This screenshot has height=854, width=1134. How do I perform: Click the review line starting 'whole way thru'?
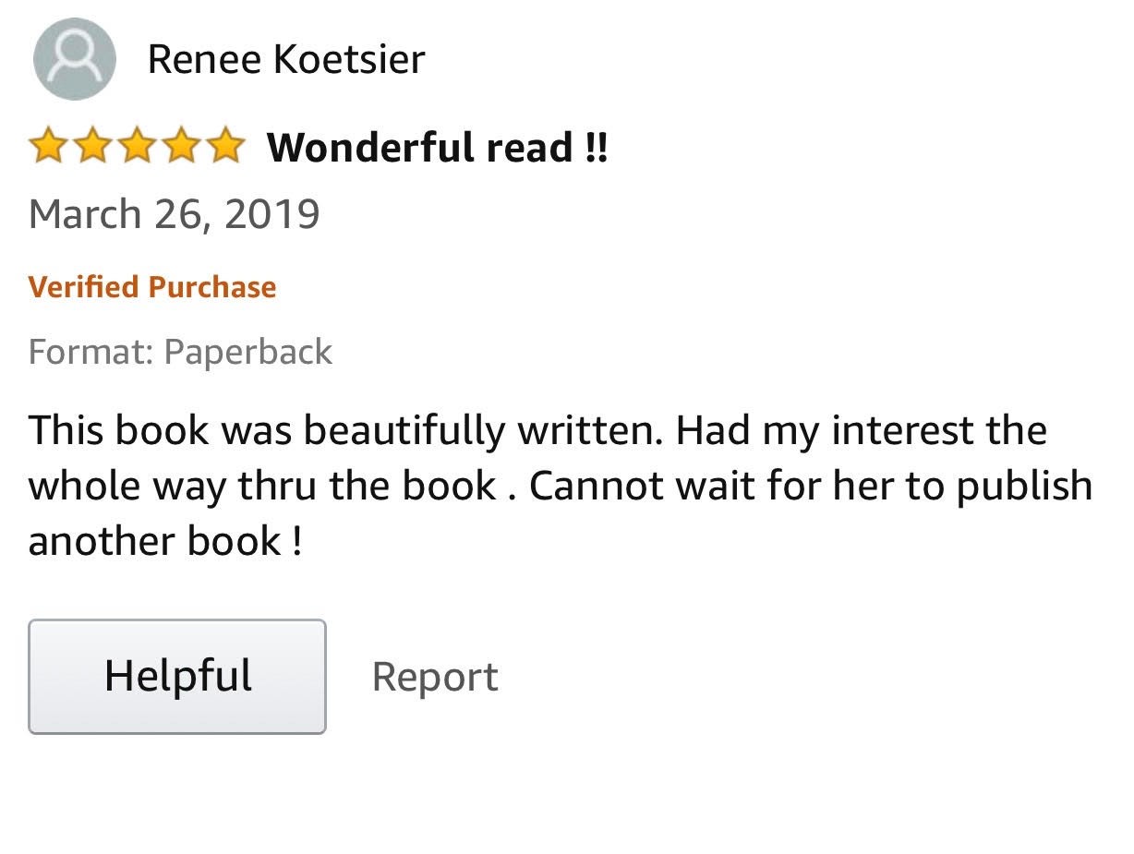[x=560, y=486]
